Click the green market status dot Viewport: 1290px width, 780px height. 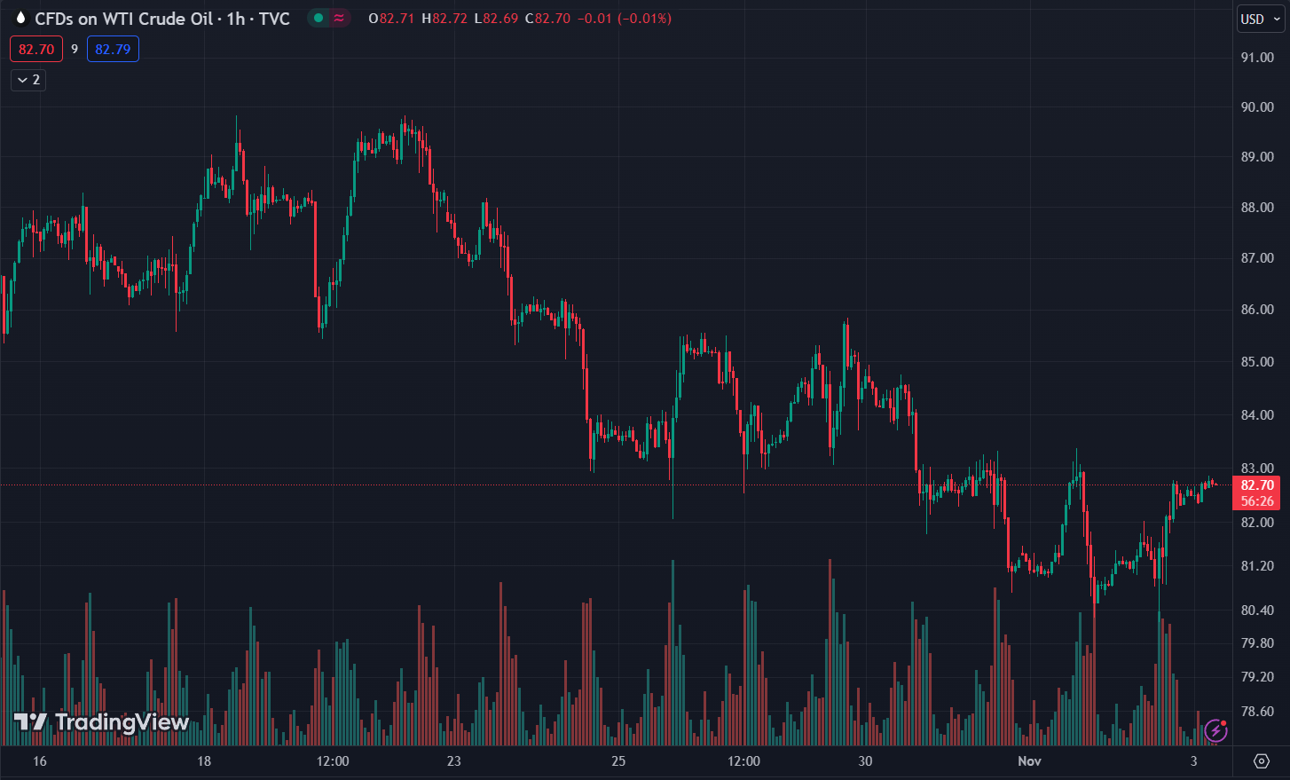(x=319, y=18)
